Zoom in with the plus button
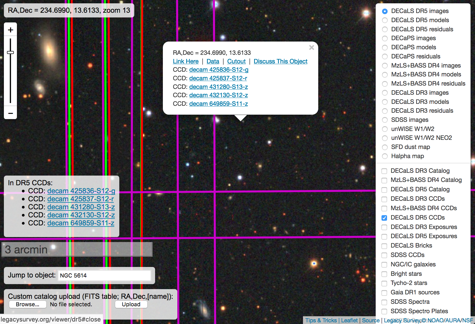 click(11, 30)
